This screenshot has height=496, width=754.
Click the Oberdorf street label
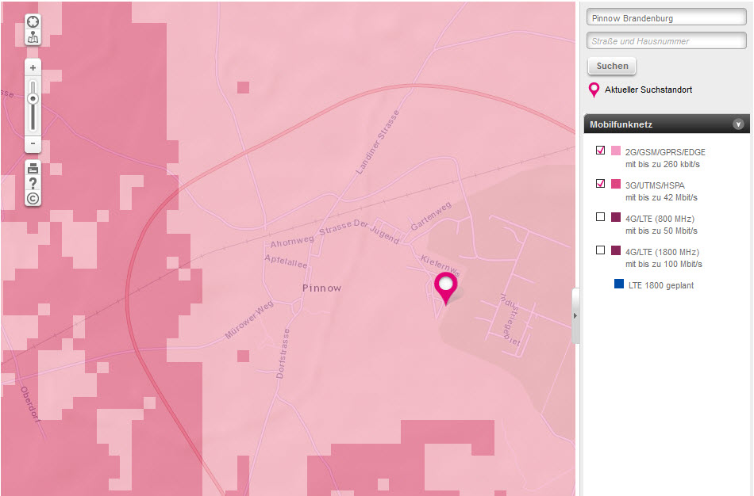(30, 404)
